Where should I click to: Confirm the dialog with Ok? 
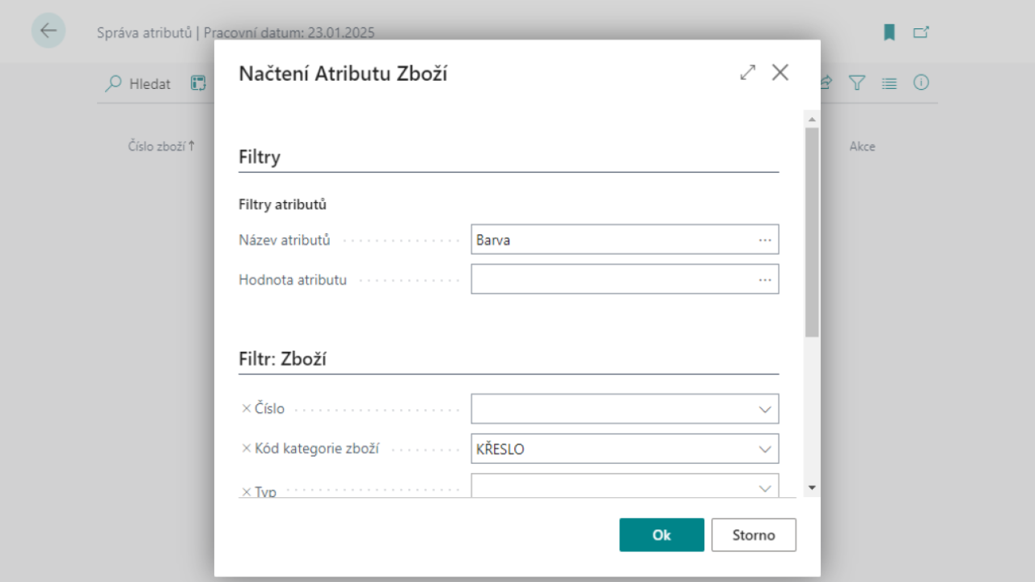coord(661,534)
